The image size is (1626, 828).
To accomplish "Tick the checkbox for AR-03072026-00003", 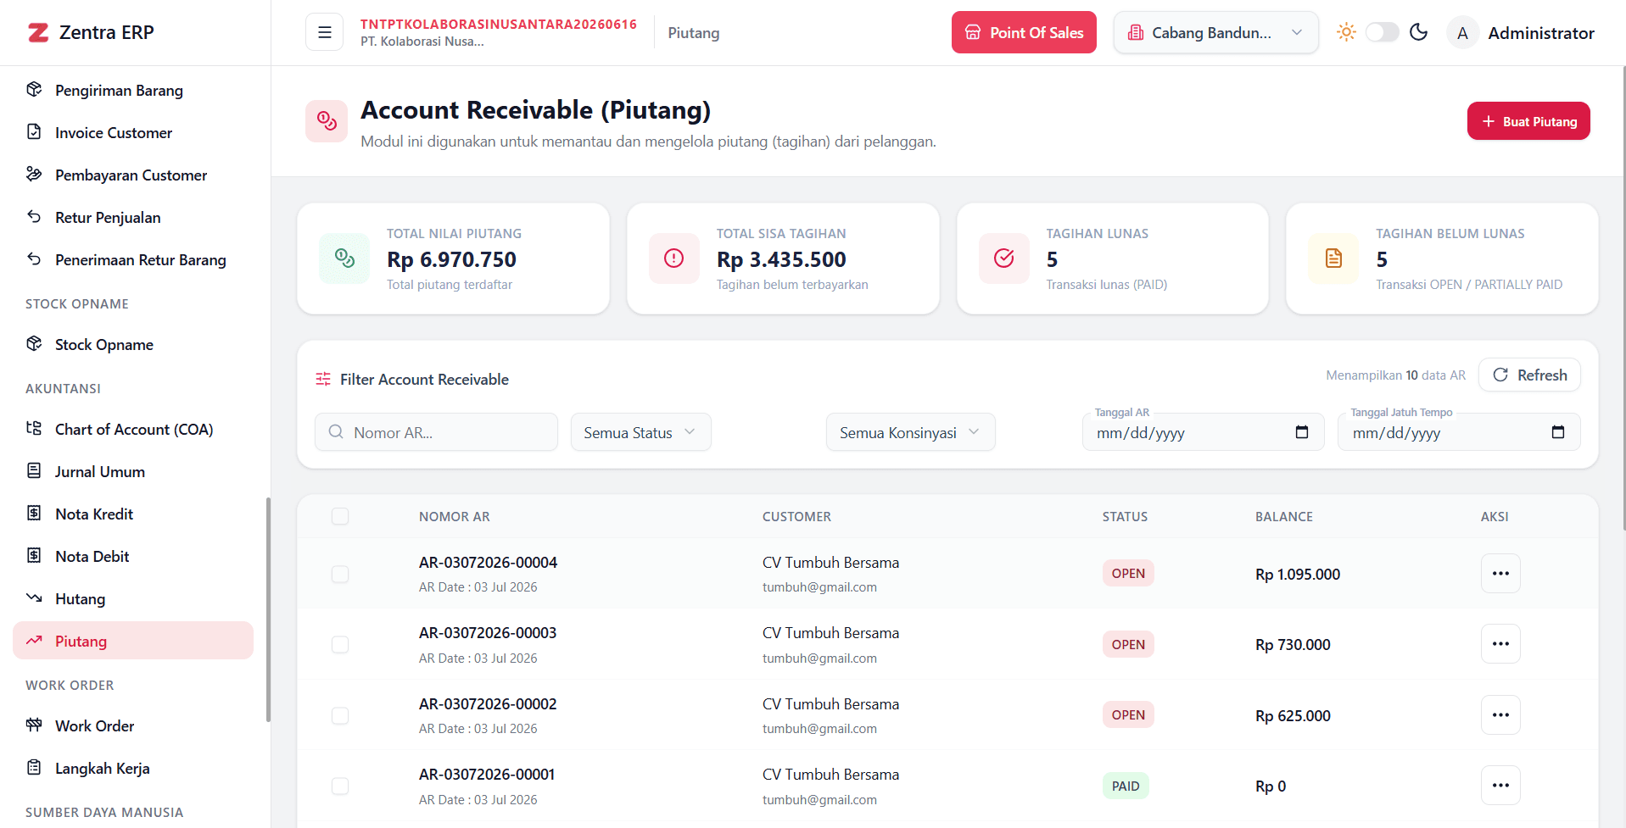I will (340, 645).
